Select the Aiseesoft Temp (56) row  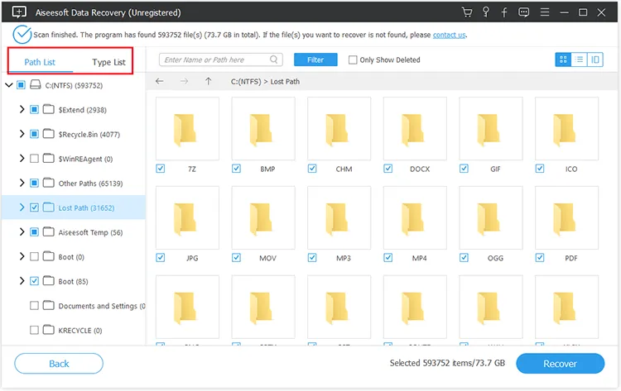point(74,232)
